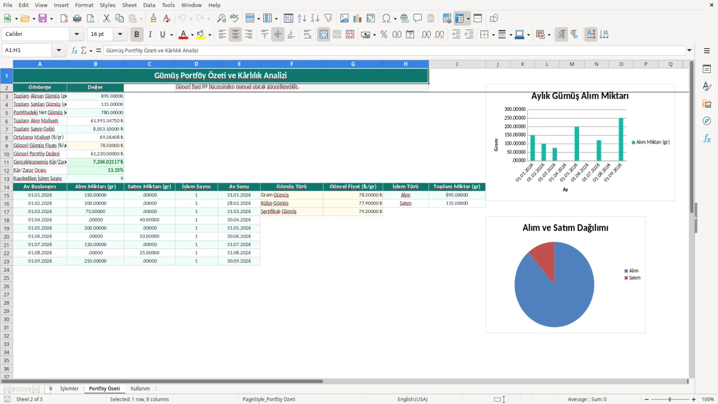
Task: Click the Formula equals button
Action: [x=99, y=50]
